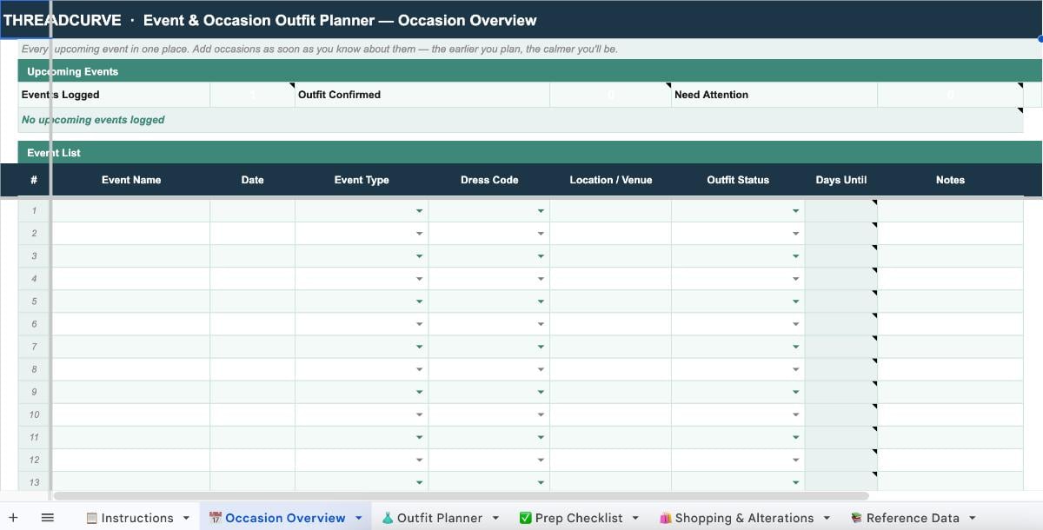
Task: Click the clipboard icon on Instructions tab
Action: coord(90,517)
